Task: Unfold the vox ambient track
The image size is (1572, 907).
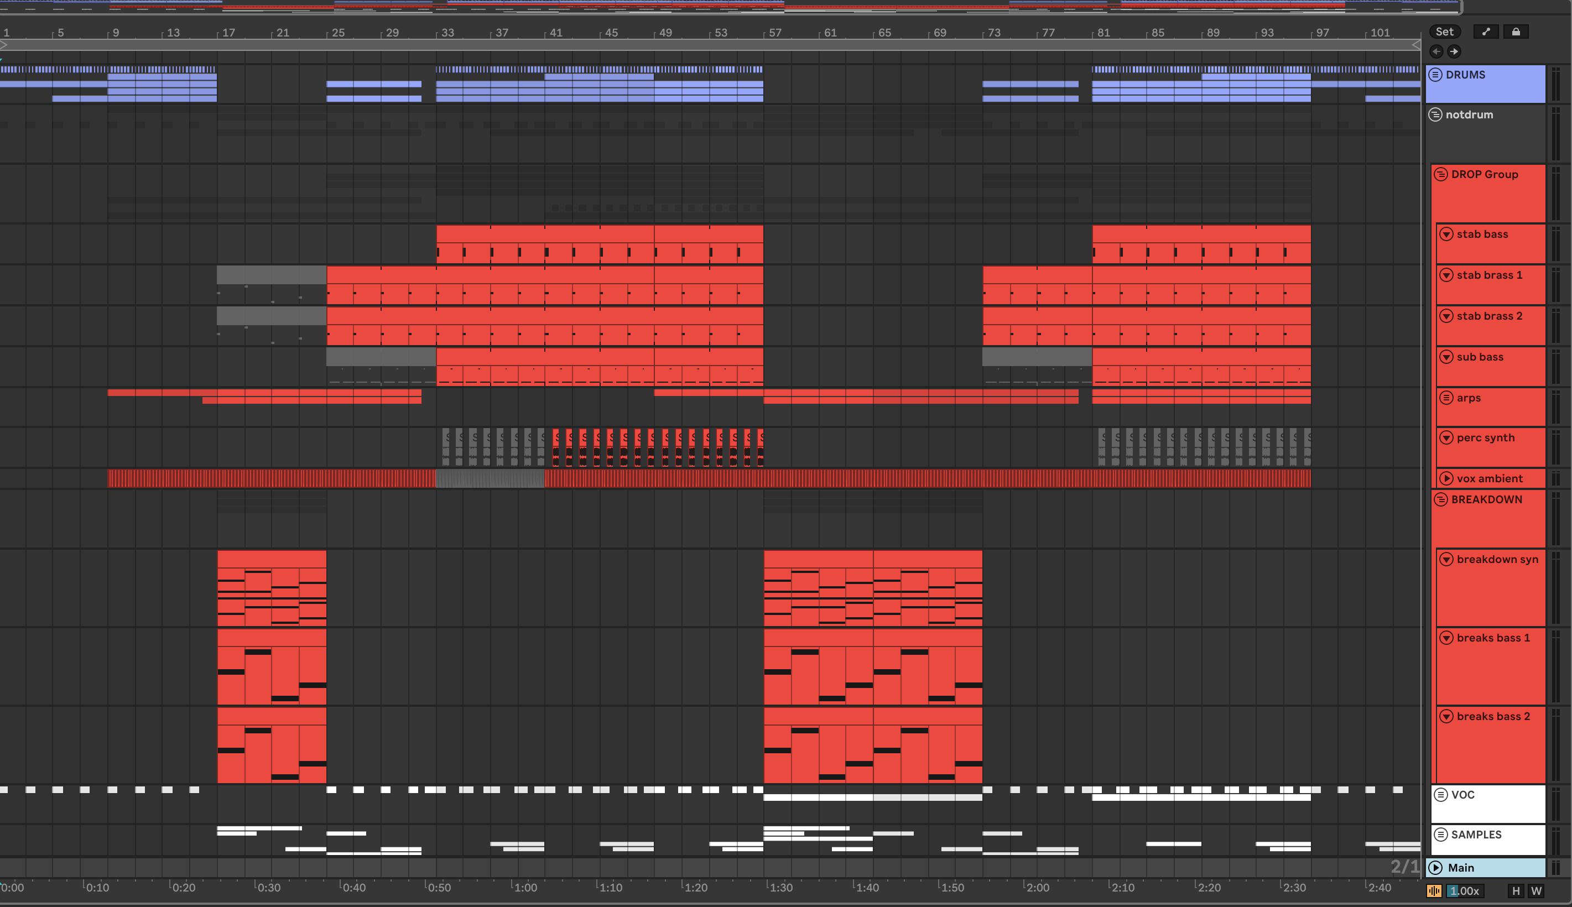Action: (x=1446, y=478)
